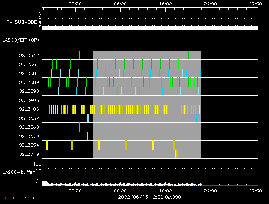Select the EIT legend entry
Viewport: 269px width, 204px height.
click(x=32, y=198)
